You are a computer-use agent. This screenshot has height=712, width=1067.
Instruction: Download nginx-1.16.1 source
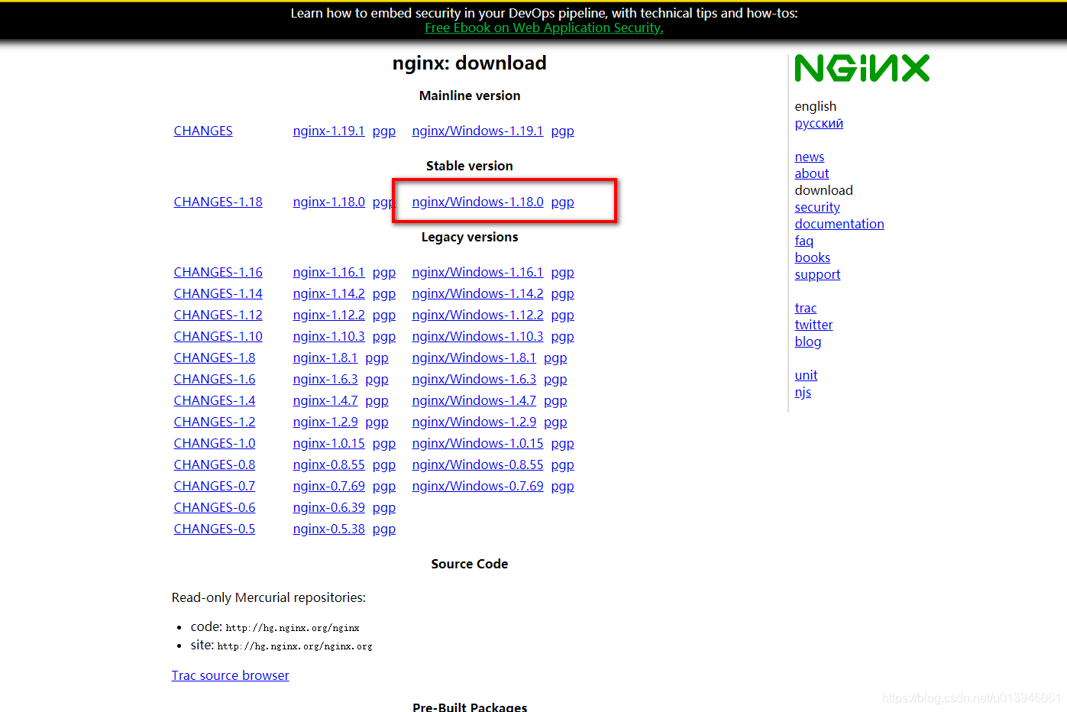tap(328, 272)
